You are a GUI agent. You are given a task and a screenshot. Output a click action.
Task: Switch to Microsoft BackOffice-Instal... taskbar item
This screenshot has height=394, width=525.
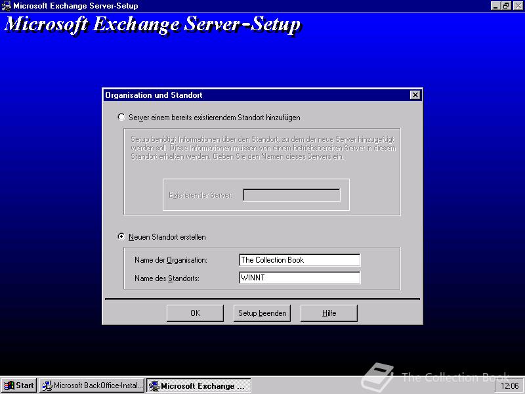click(x=92, y=385)
